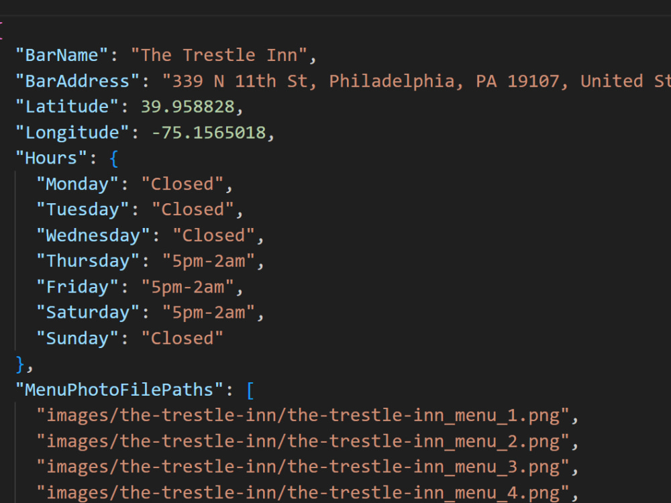Click the "BarAddress" key
671x503 pixels.
tap(77, 81)
